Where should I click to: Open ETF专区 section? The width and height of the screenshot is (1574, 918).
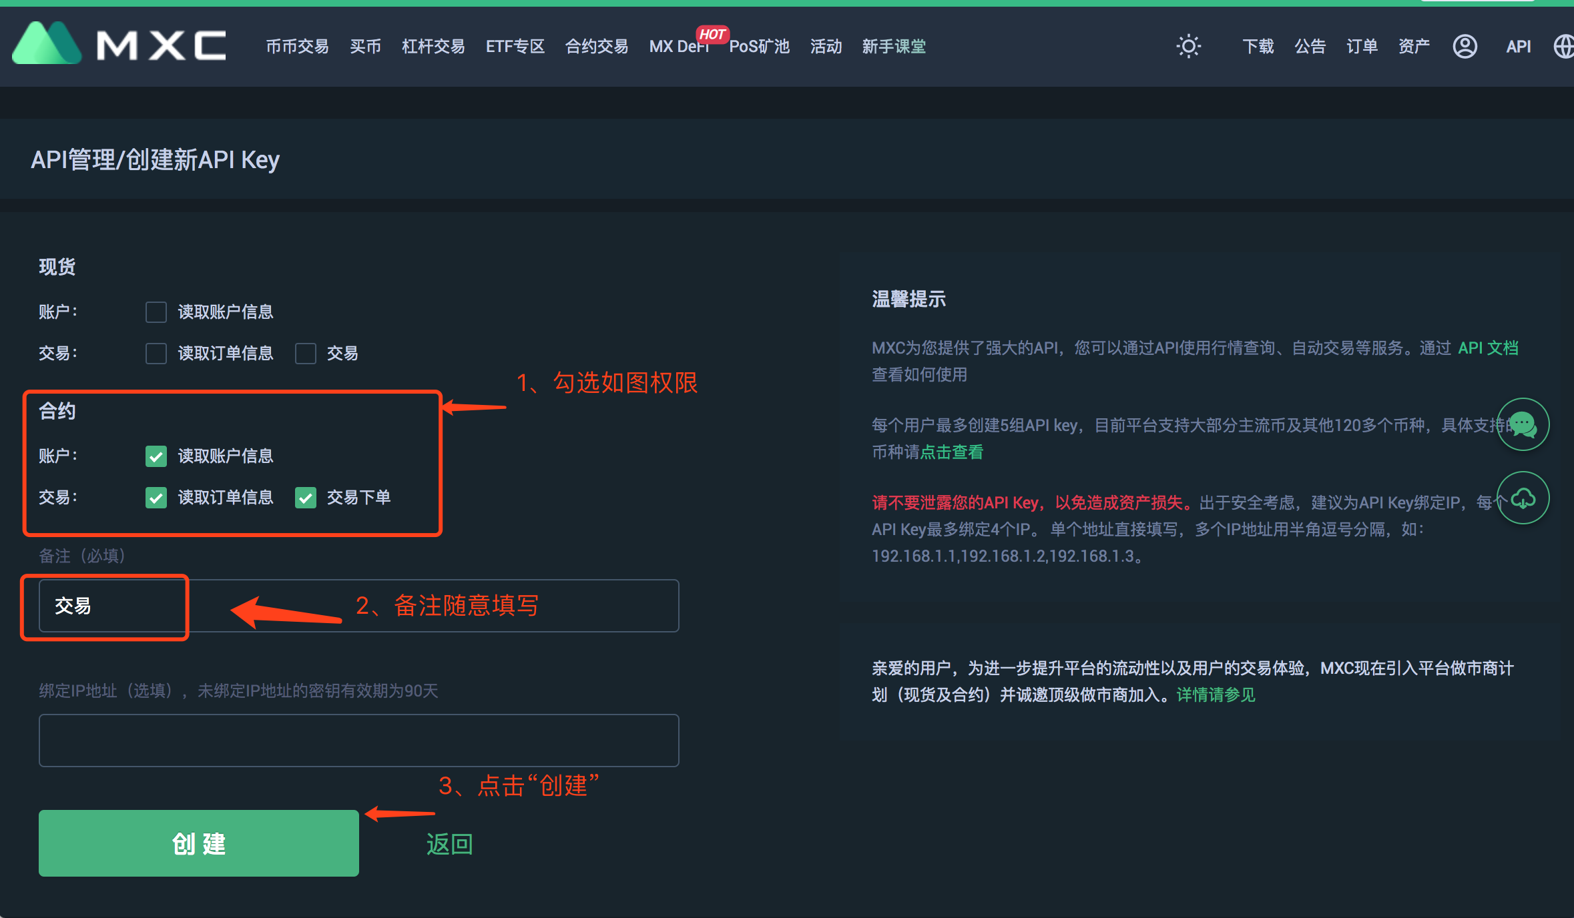tap(515, 46)
